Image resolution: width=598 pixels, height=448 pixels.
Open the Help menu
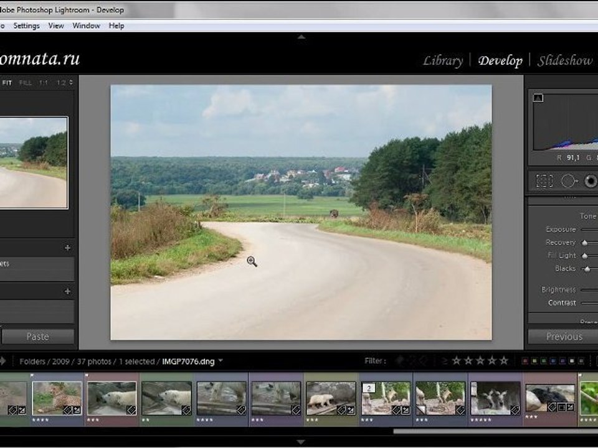click(x=116, y=26)
